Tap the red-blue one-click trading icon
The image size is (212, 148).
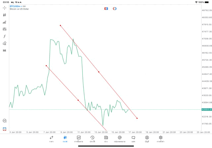click(106, 8)
